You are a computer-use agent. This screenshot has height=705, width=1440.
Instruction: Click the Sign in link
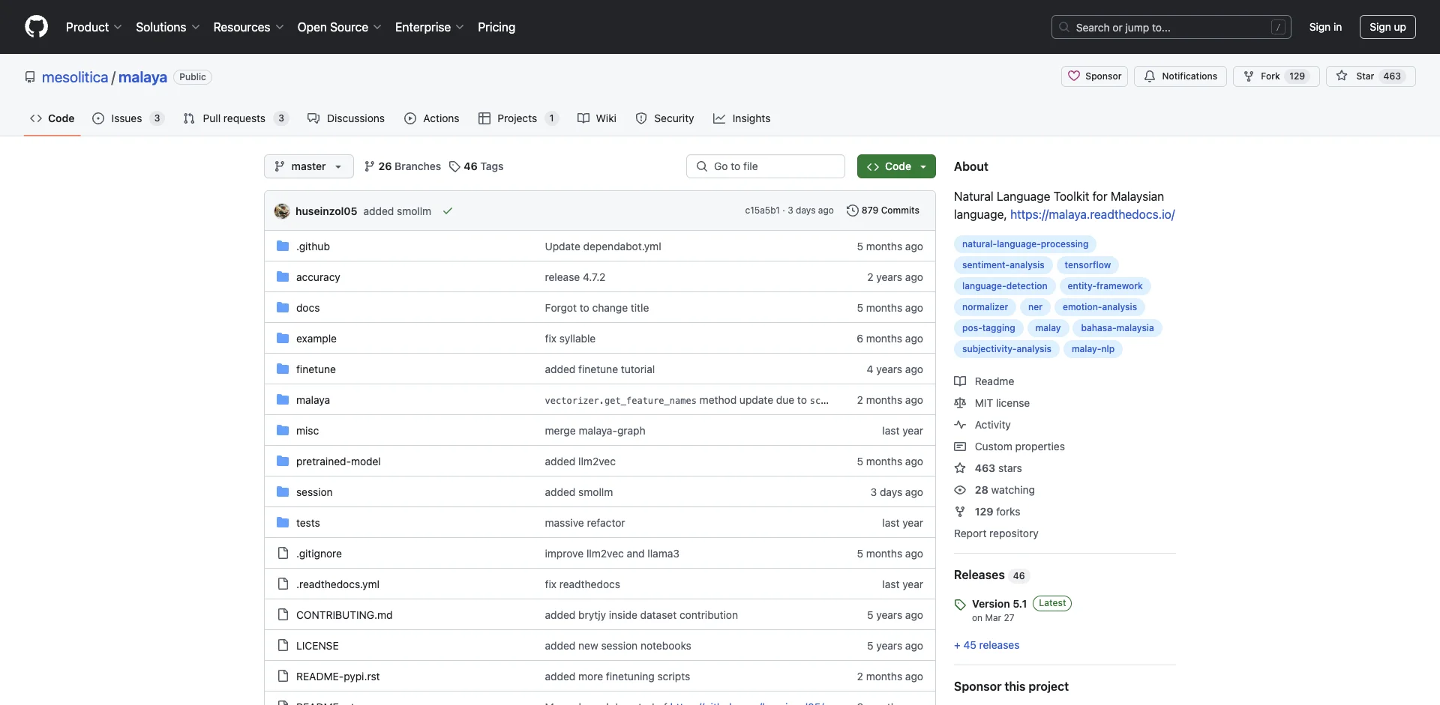[1325, 27]
